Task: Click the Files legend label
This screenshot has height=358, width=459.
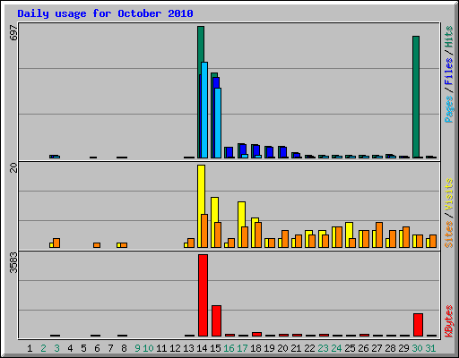Action: (448, 71)
